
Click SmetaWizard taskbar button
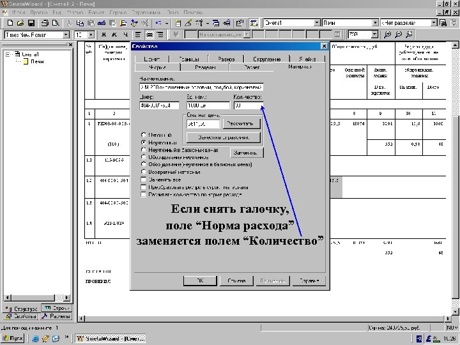tap(111, 338)
